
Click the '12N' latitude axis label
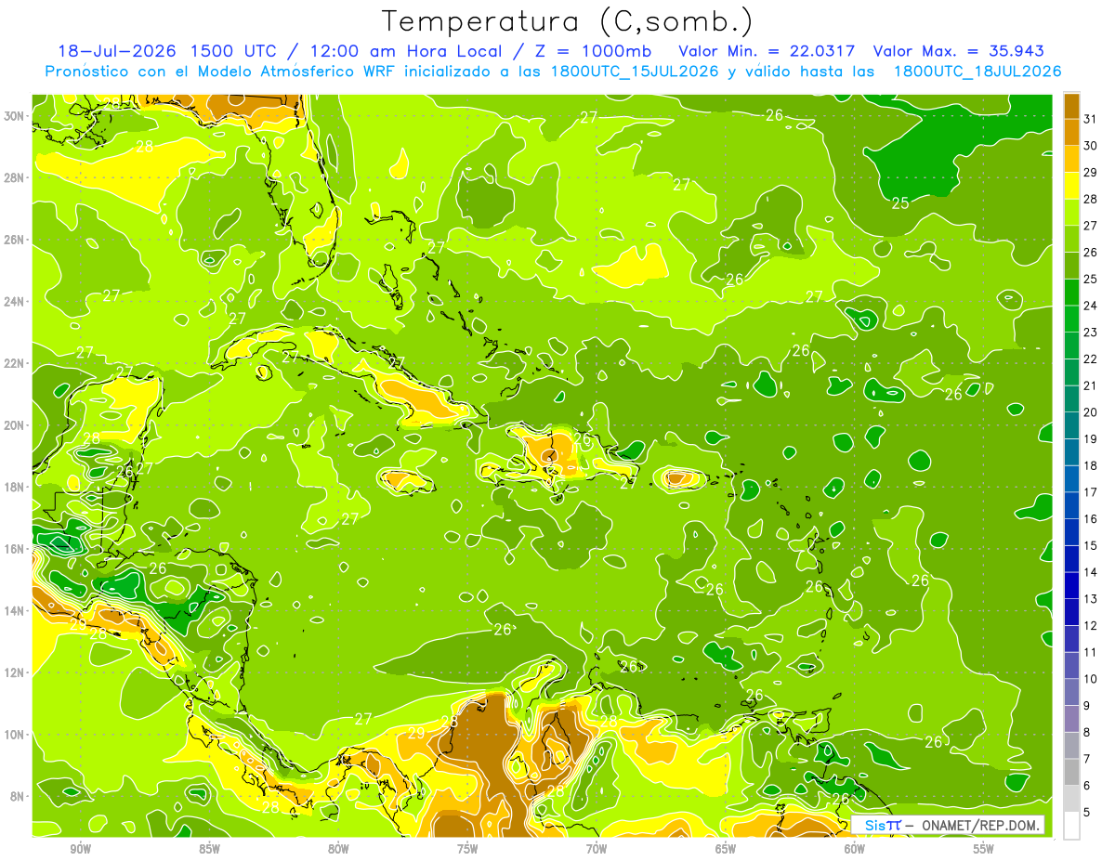(x=16, y=672)
